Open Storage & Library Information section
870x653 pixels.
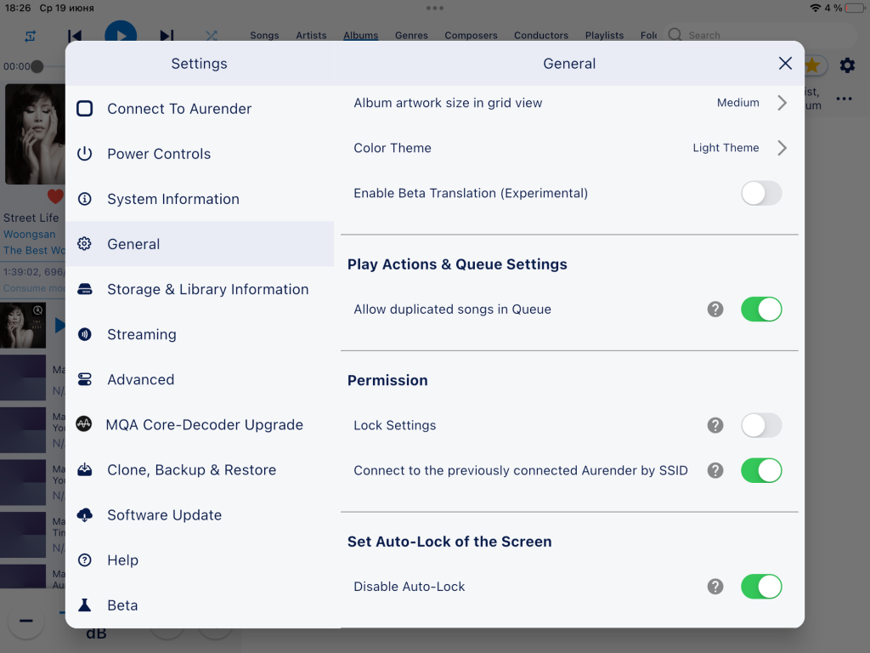(x=200, y=289)
